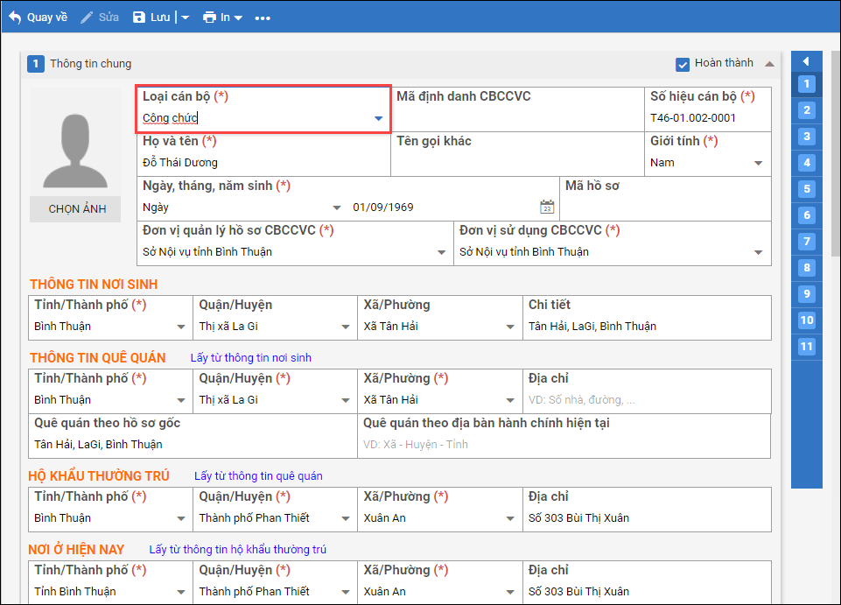Viewport: 841px width, 605px height.
Task: Click the CHỌN ẢNH button
Action: (x=77, y=209)
